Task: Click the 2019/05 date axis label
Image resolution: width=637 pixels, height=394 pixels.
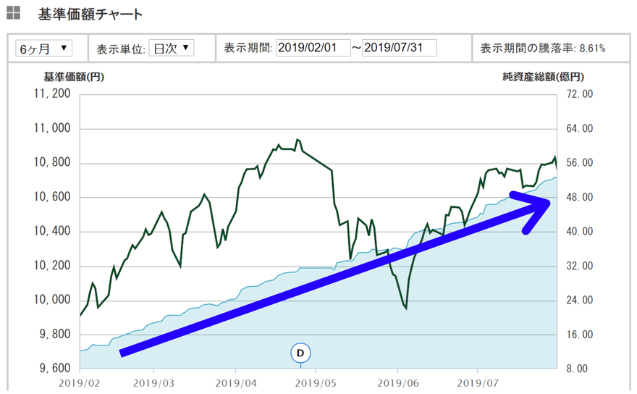Action: point(316,383)
